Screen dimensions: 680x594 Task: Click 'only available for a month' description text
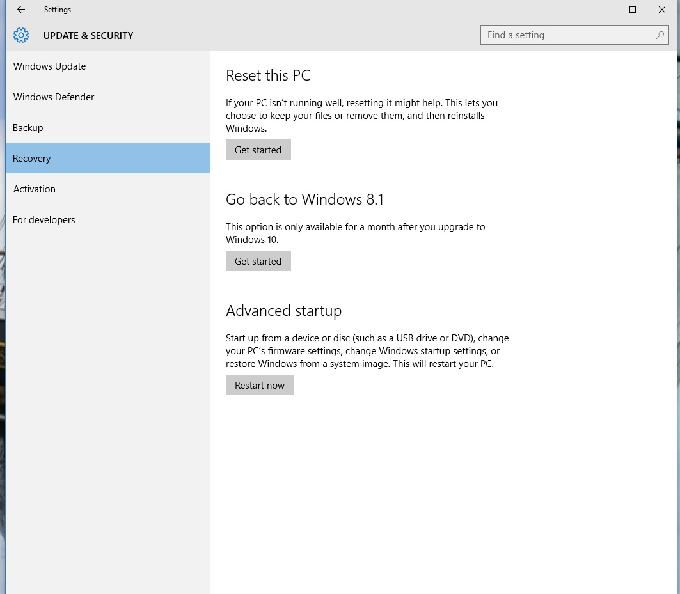pos(355,233)
